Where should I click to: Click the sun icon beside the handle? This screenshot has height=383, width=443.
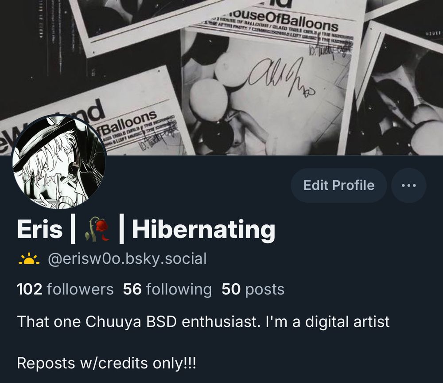click(x=29, y=259)
